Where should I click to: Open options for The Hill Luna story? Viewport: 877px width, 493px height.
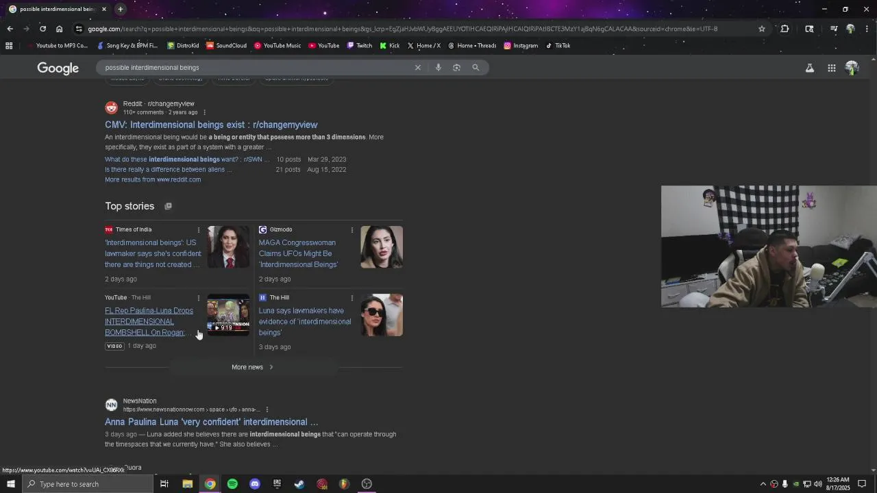tap(352, 298)
